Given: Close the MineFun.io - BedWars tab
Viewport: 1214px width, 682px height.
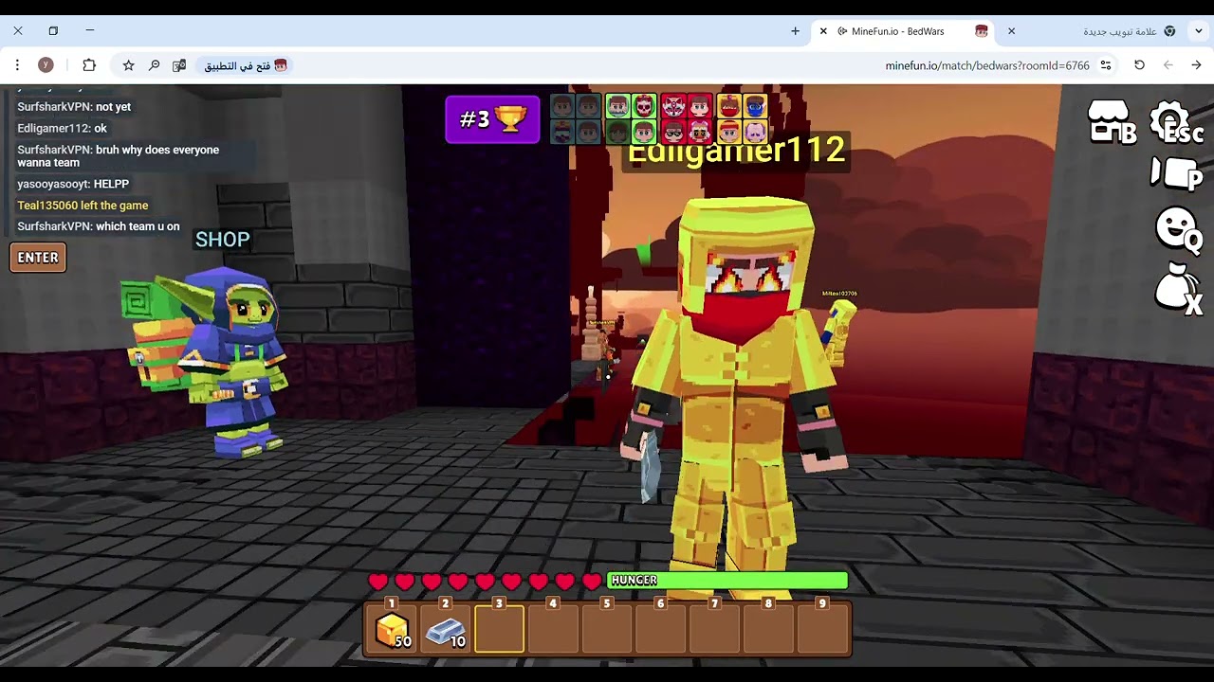Looking at the screenshot, I should (823, 31).
